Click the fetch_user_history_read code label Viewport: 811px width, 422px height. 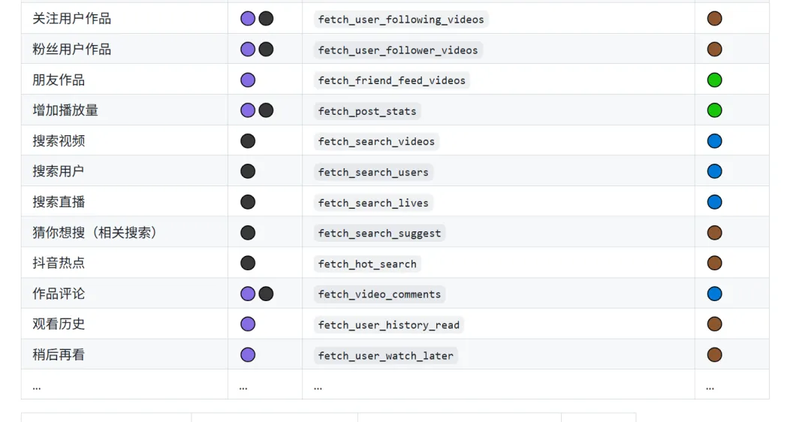tap(388, 325)
